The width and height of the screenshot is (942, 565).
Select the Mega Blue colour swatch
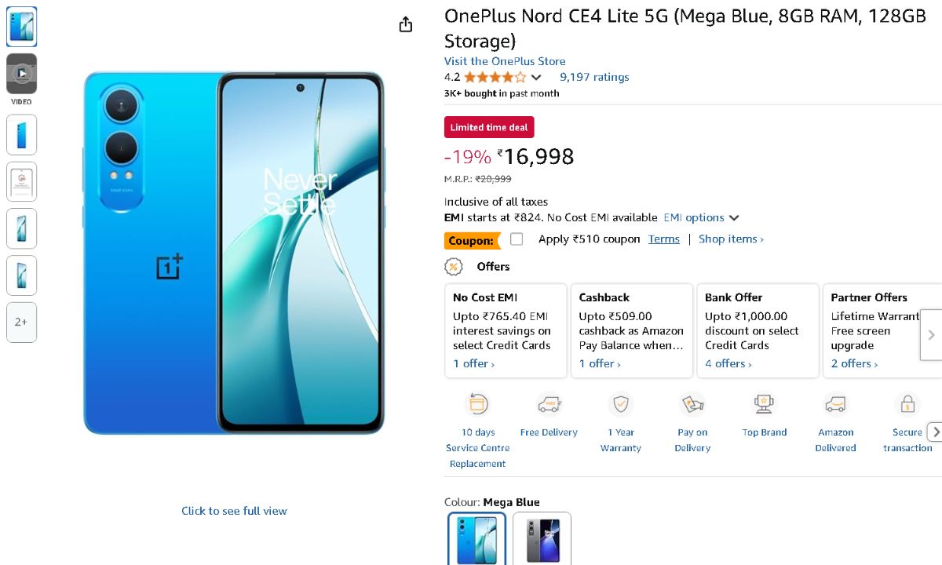coord(477,538)
